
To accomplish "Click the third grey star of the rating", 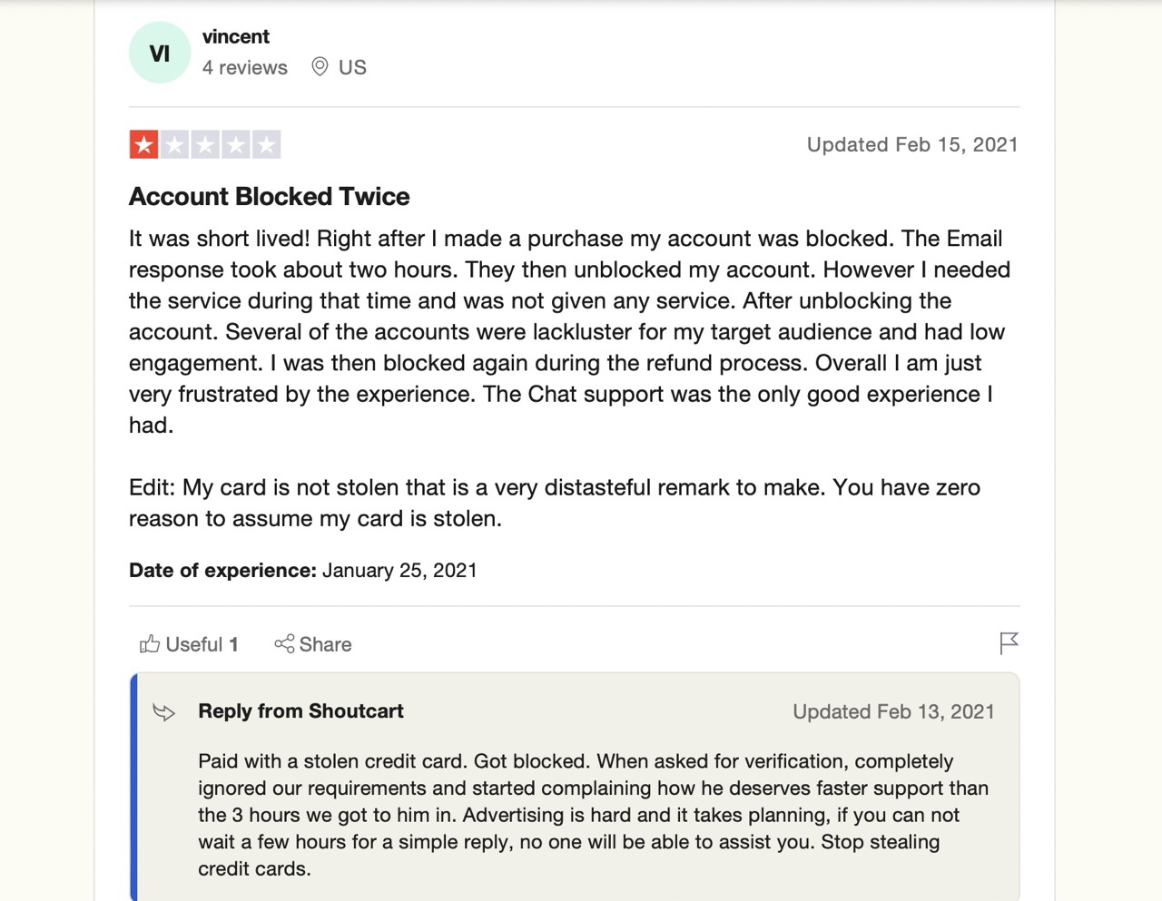I will [205, 144].
